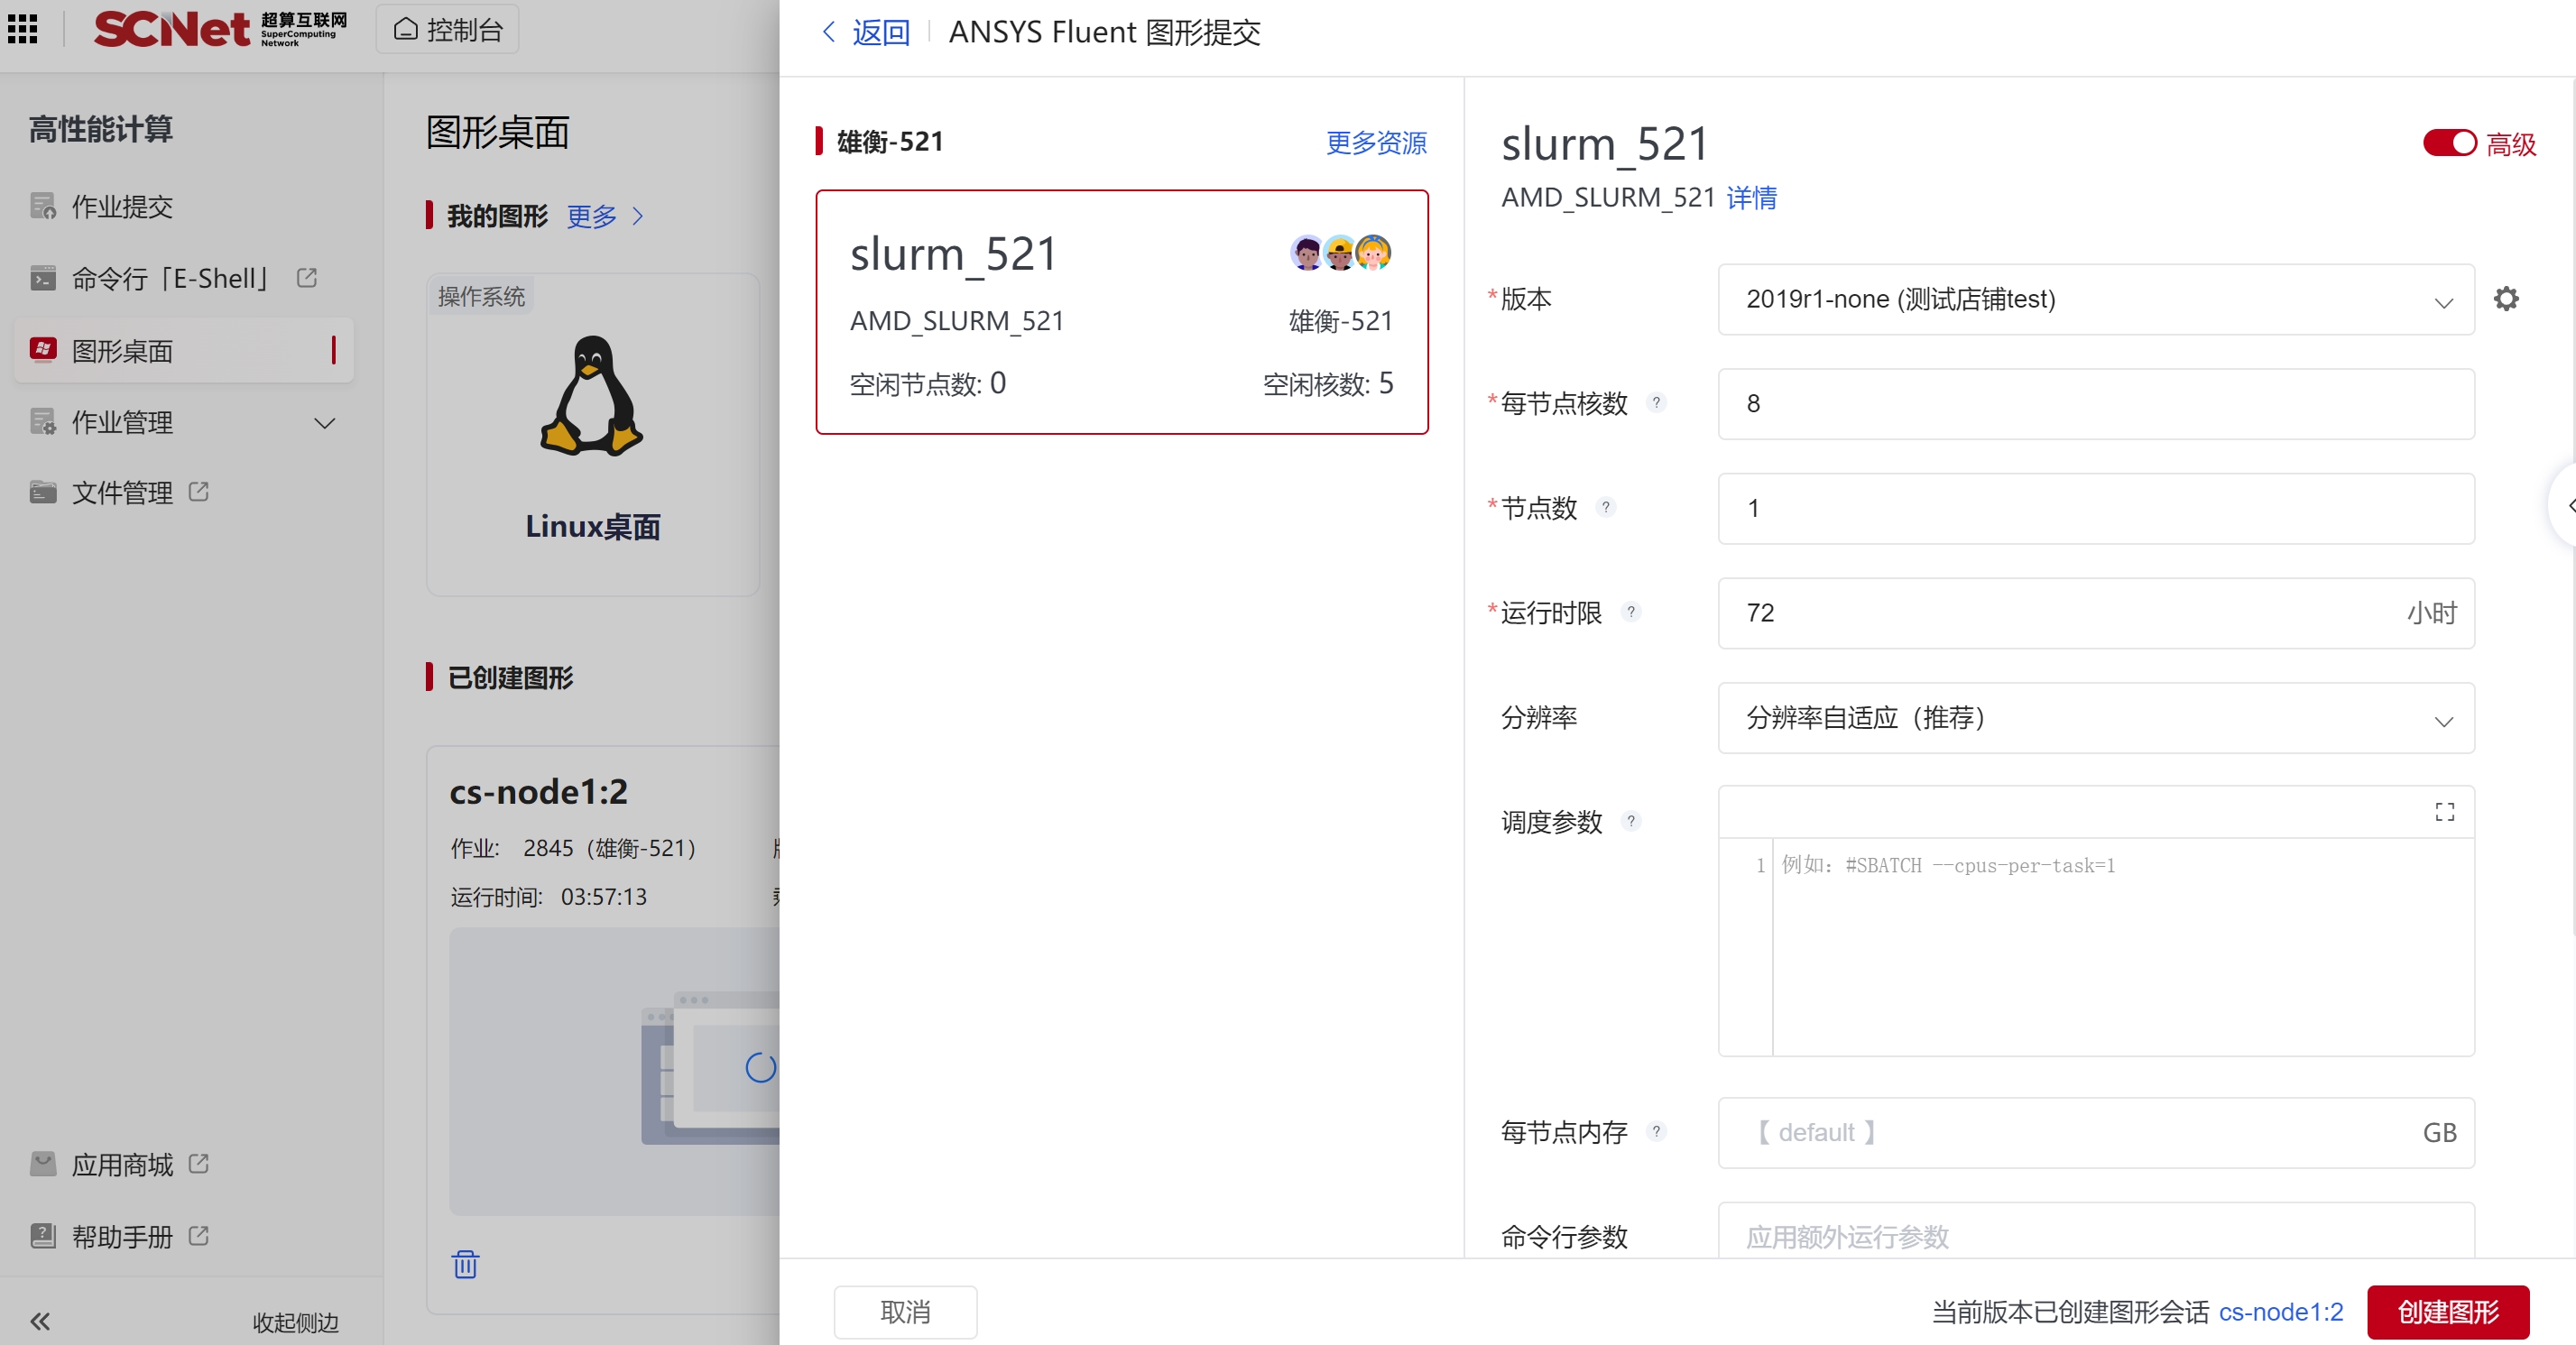Open the 分辨率 dropdown
Viewport: 2576px width, 1345px height.
(2096, 718)
